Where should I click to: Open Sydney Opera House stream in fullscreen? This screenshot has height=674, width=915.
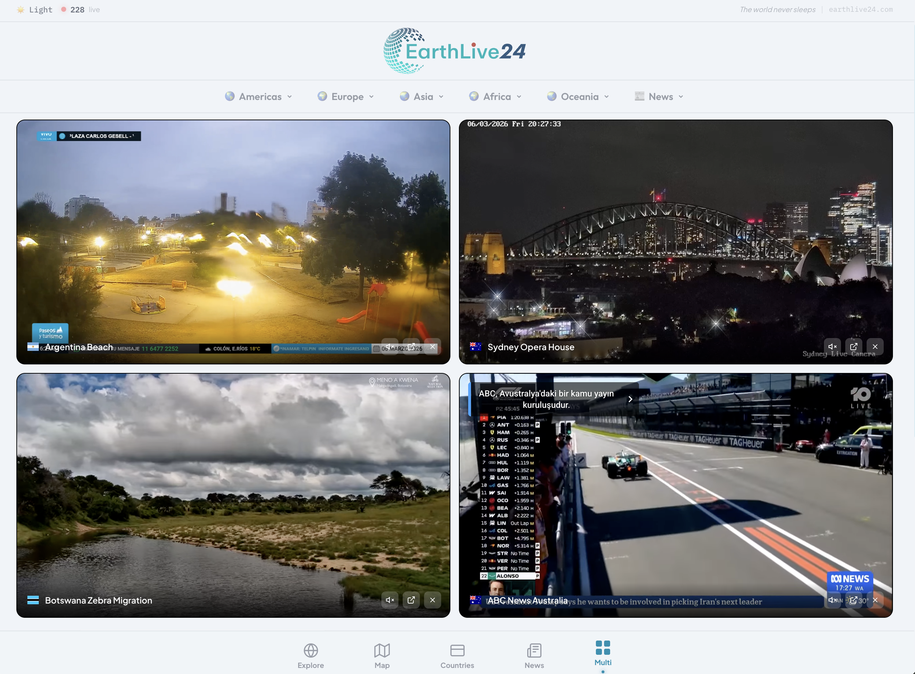(x=854, y=346)
